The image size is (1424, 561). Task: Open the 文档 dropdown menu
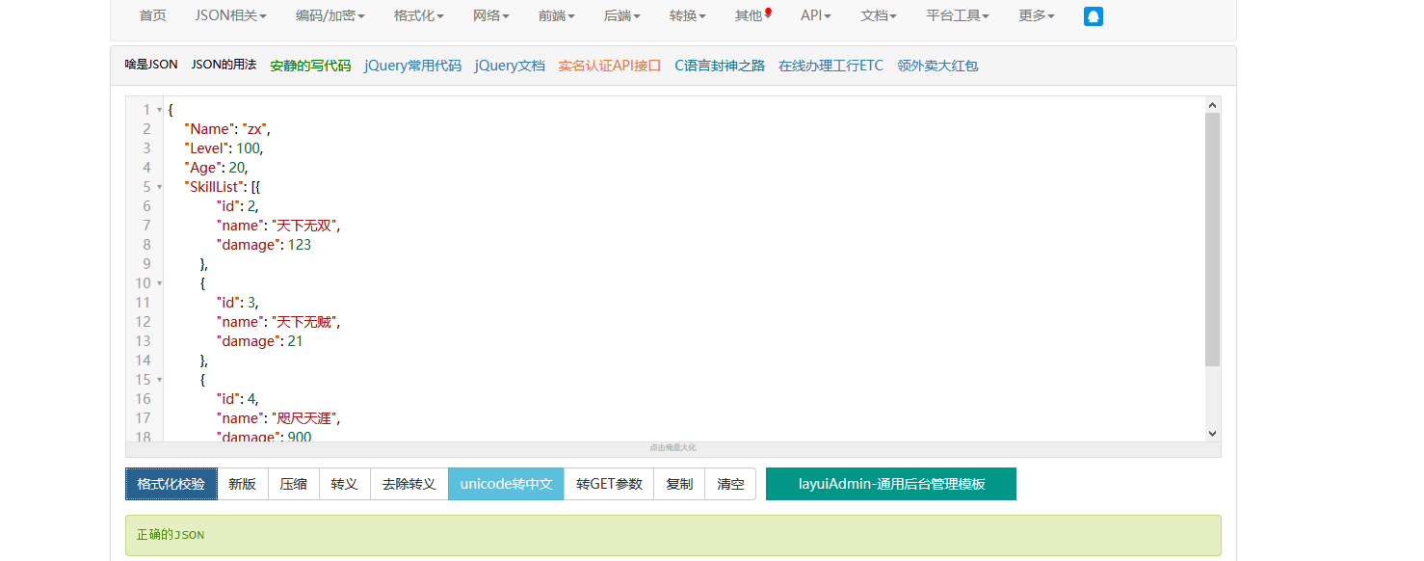coord(879,15)
